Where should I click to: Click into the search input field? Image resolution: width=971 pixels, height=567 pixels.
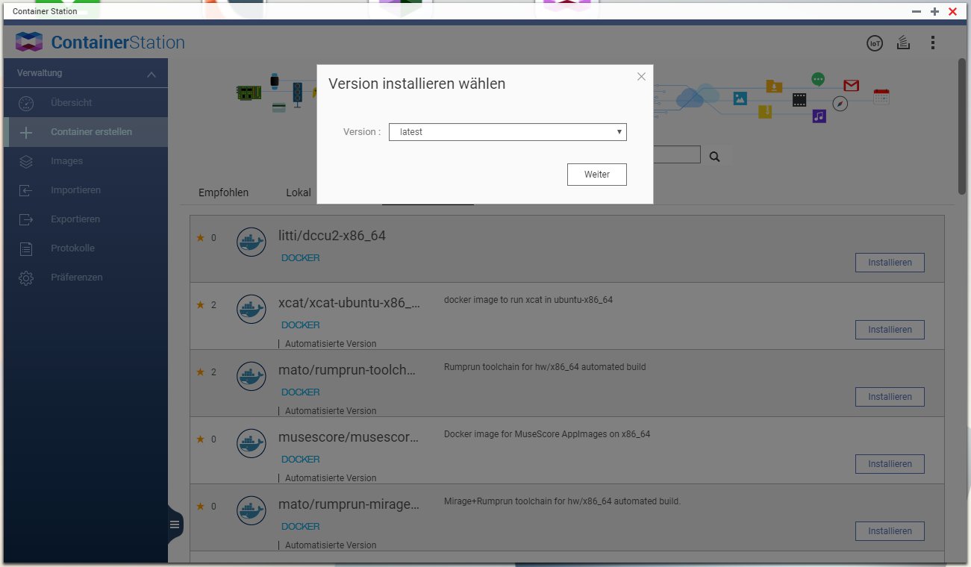677,154
